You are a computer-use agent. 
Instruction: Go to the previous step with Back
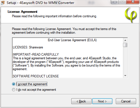(81, 101)
